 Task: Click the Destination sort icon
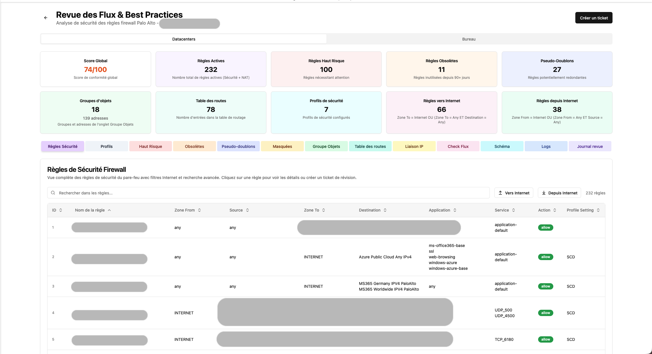coord(385,210)
